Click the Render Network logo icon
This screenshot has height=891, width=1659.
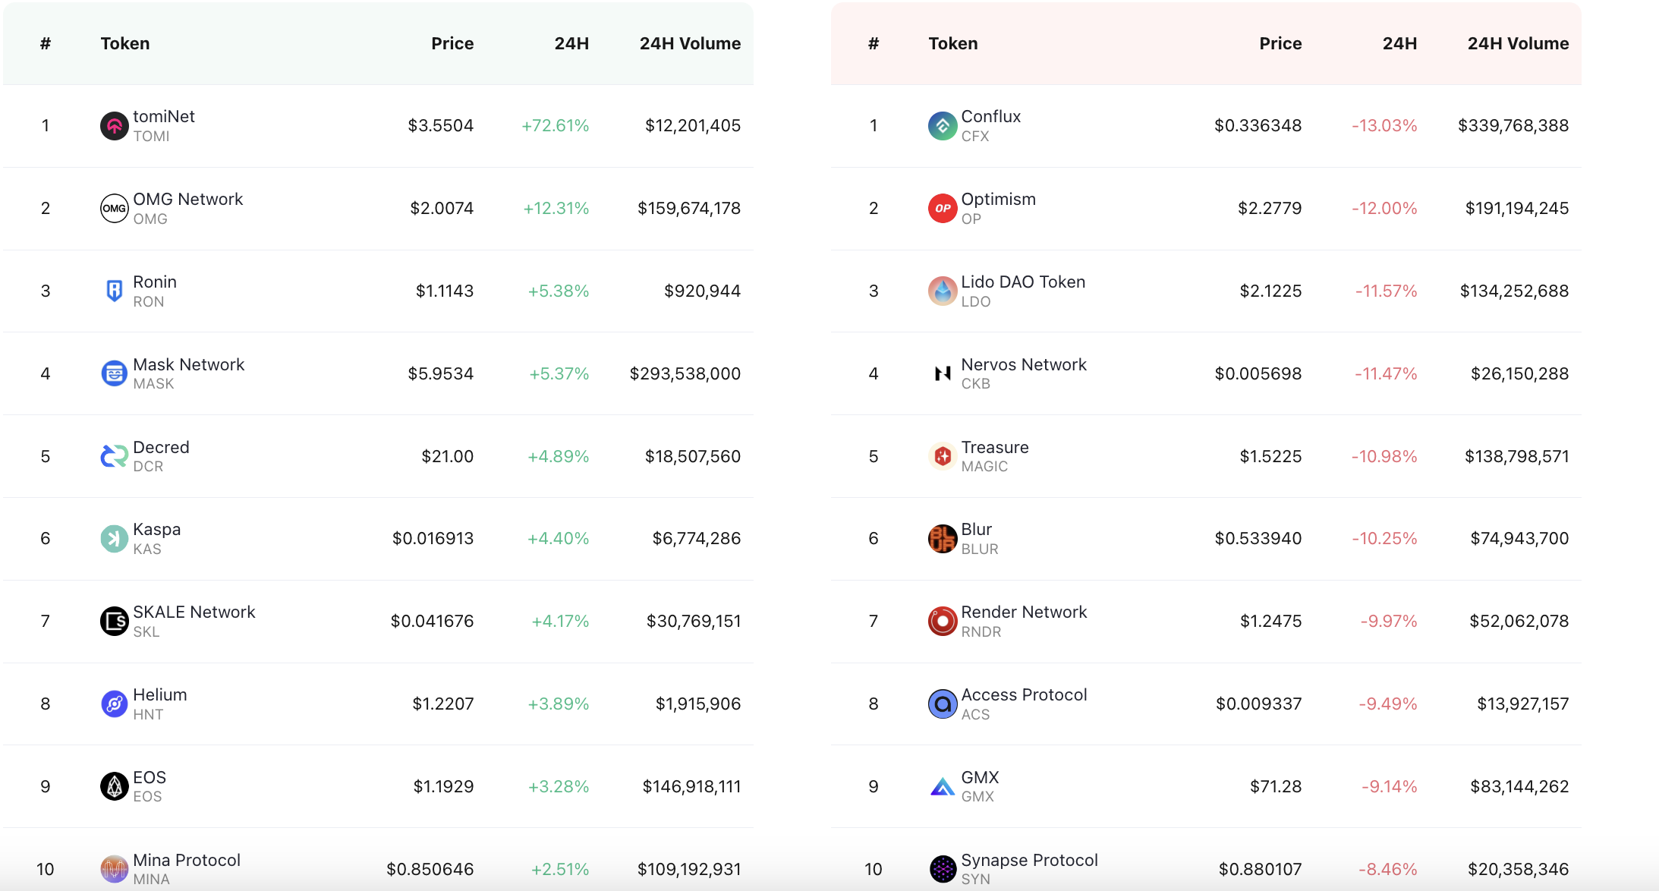click(942, 622)
